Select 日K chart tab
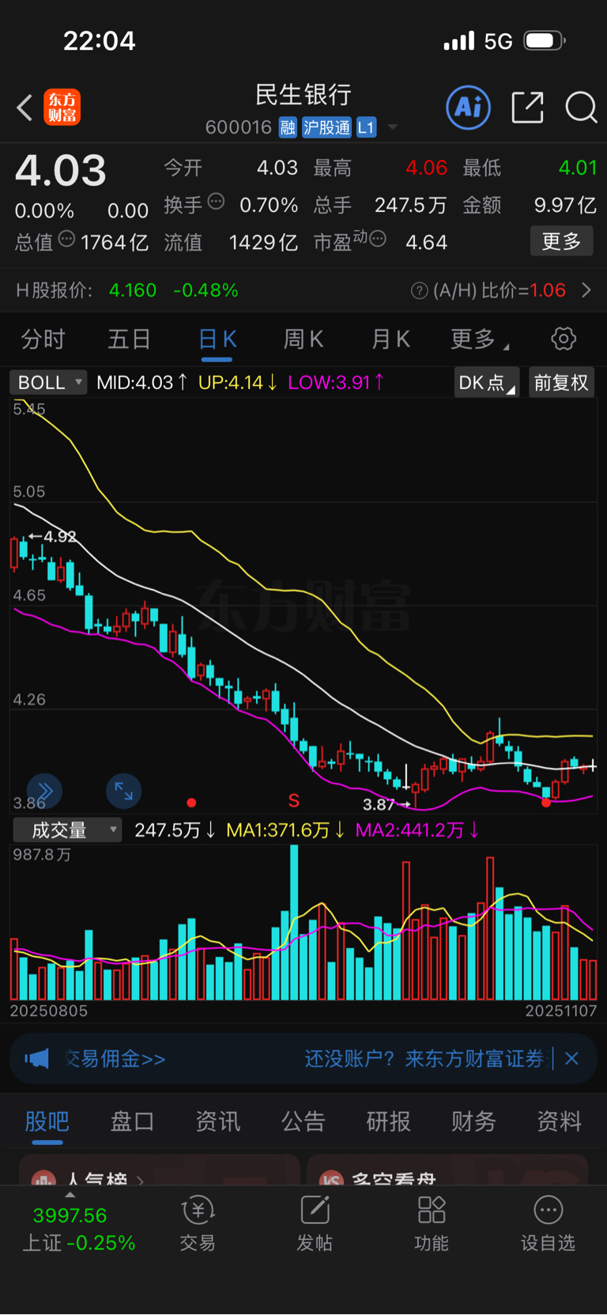 pyautogui.click(x=217, y=340)
